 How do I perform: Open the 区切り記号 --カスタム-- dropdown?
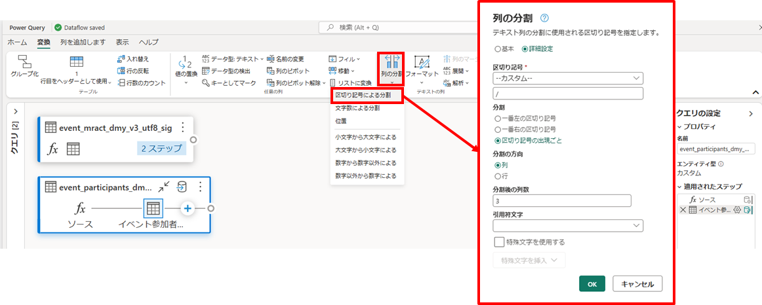click(x=568, y=78)
